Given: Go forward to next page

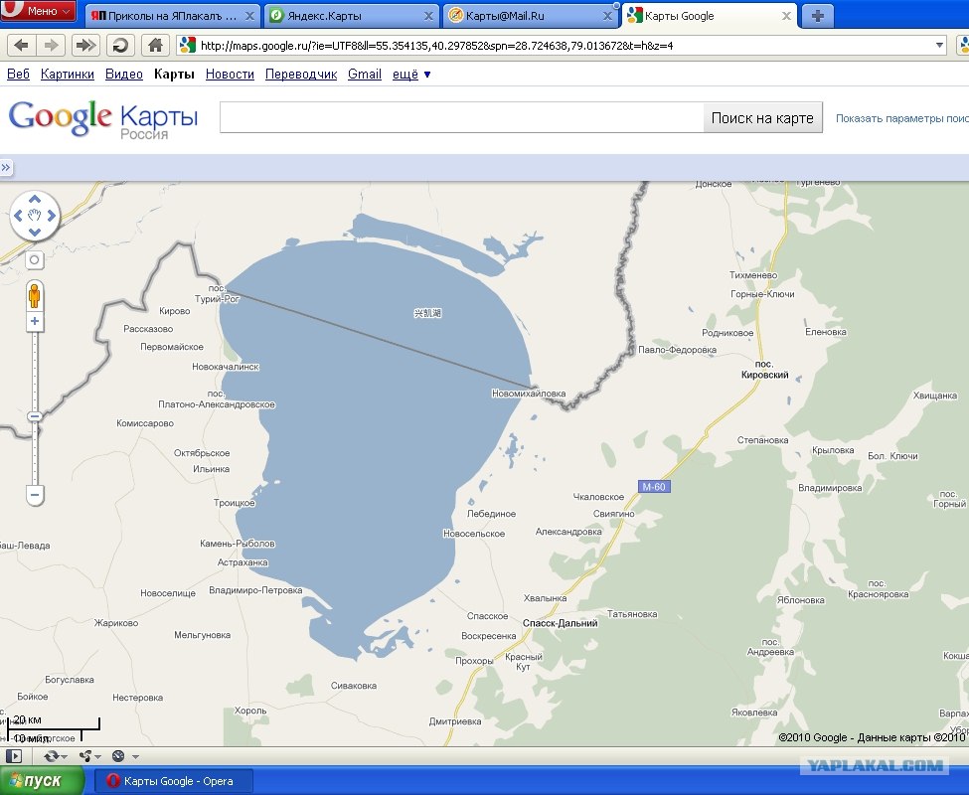Looking at the screenshot, I should coord(52,45).
